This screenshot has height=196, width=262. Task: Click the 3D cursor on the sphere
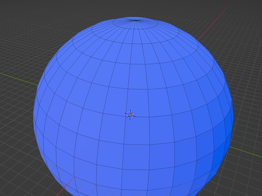tap(130, 115)
